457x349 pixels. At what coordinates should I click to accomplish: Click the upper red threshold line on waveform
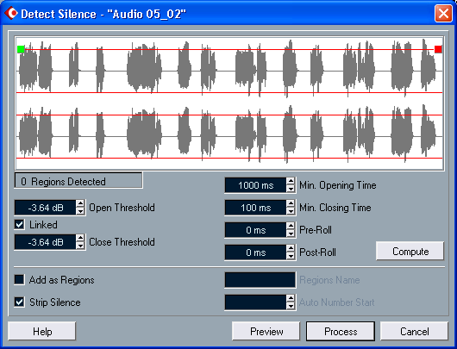tap(230, 49)
